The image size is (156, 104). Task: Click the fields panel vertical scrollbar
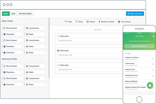tap(49, 48)
